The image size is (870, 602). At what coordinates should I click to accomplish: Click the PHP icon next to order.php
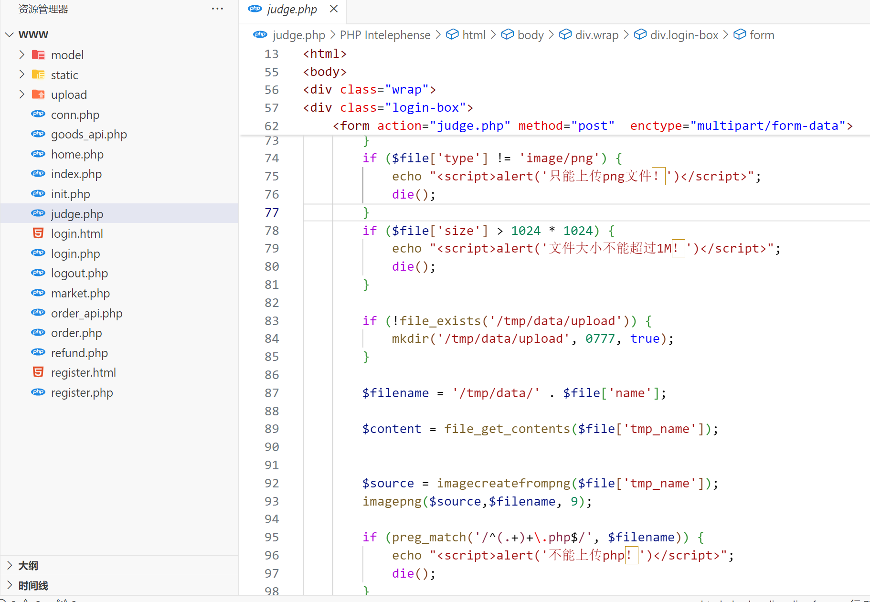click(x=38, y=332)
